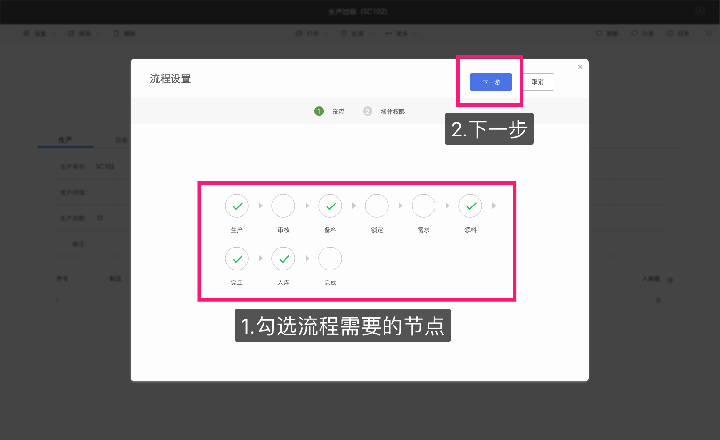Click the 取消 cancel button
Viewport: 720px width, 440px height.
click(x=538, y=82)
